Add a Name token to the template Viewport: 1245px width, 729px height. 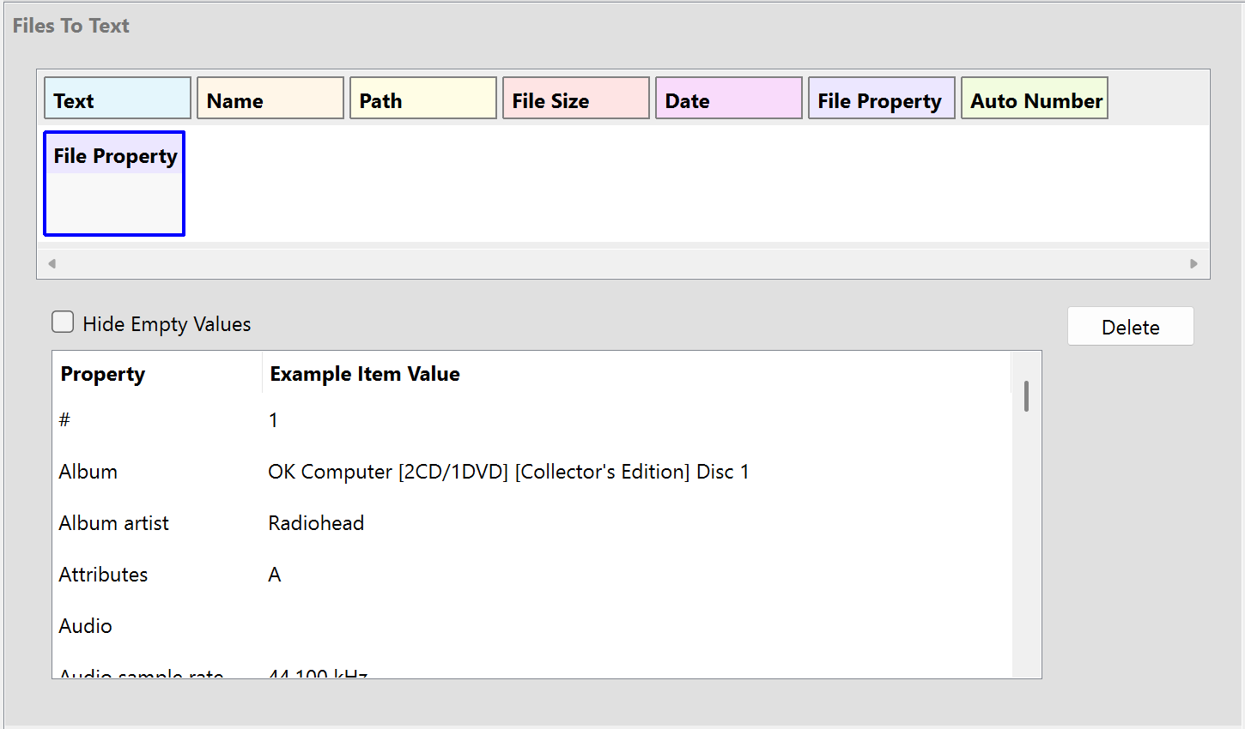pyautogui.click(x=270, y=98)
